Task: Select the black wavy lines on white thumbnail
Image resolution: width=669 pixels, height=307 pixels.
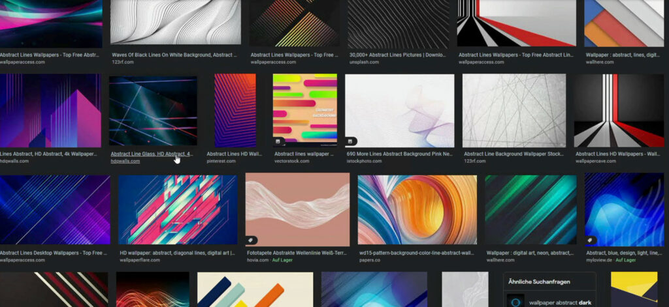Action: pos(176,22)
